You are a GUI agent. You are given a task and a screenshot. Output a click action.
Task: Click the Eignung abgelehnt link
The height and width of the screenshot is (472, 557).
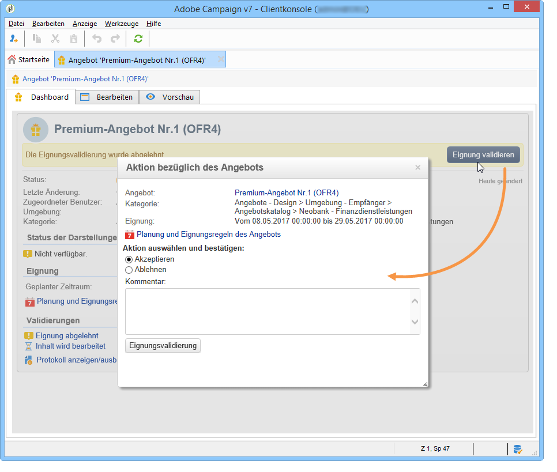(67, 335)
